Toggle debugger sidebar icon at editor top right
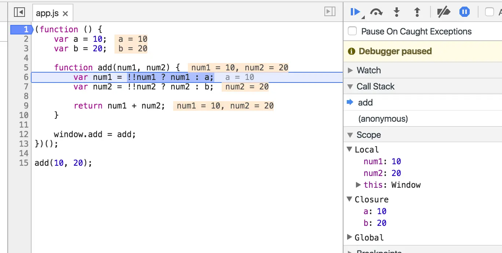This screenshot has width=502, height=253. coord(330,12)
